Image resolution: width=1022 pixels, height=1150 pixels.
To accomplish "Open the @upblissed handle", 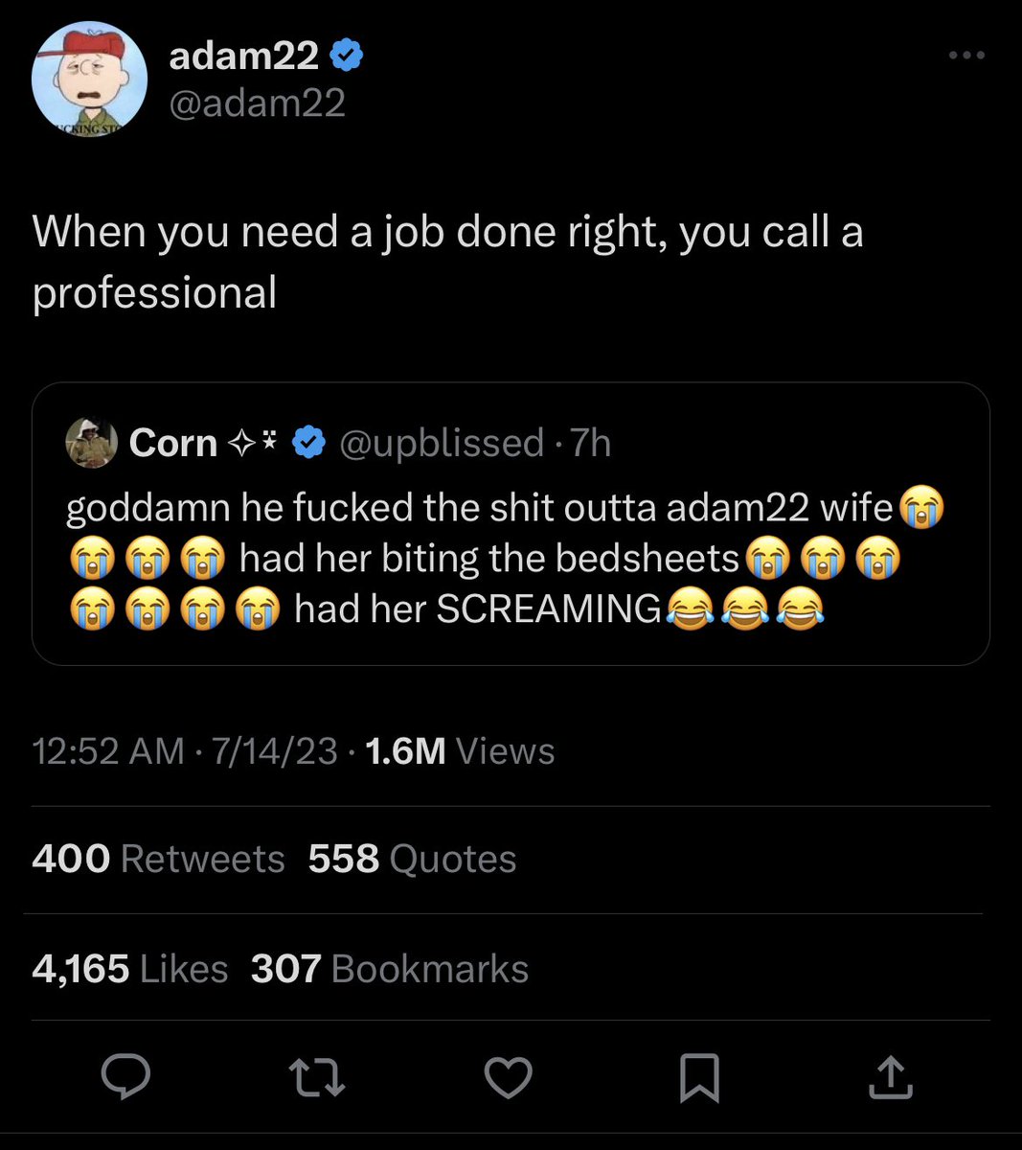I will click(442, 443).
